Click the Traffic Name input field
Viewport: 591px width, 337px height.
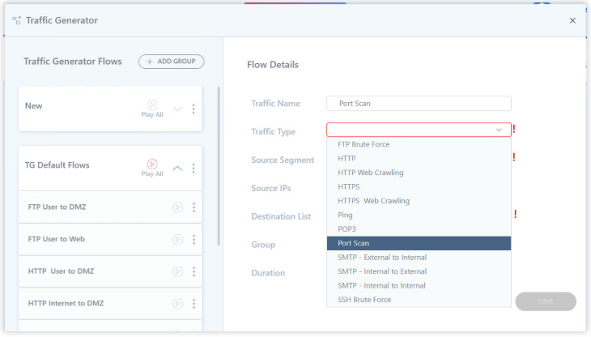click(419, 104)
